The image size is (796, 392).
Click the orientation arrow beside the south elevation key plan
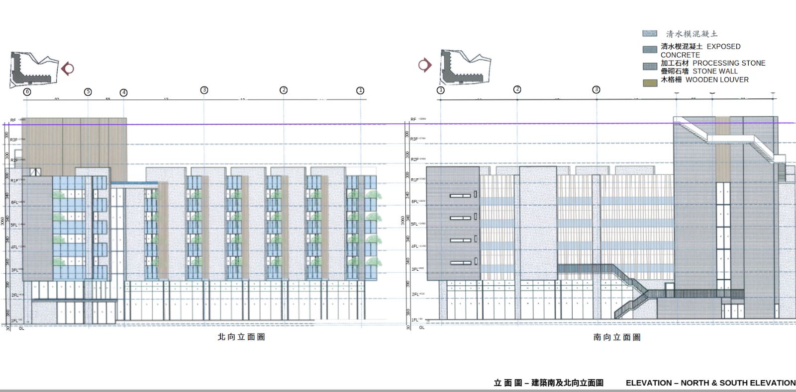pyautogui.click(x=425, y=65)
